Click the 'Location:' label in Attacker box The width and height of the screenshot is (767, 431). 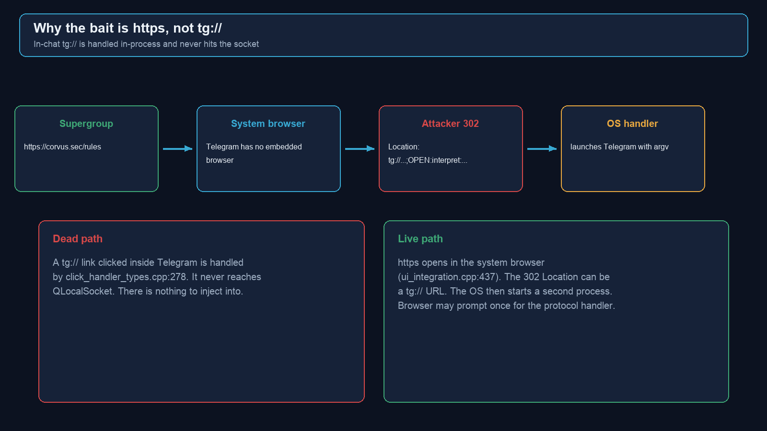point(404,147)
